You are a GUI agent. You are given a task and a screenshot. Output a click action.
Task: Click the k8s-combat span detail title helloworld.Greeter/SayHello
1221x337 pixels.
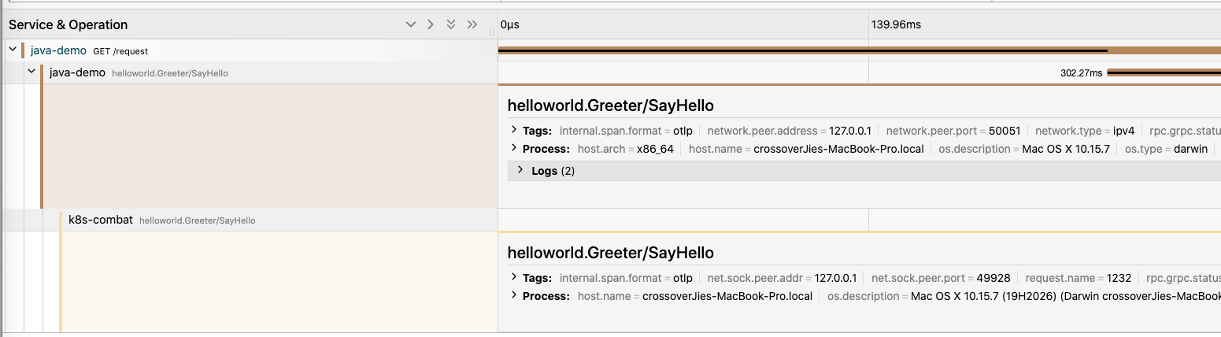click(611, 253)
